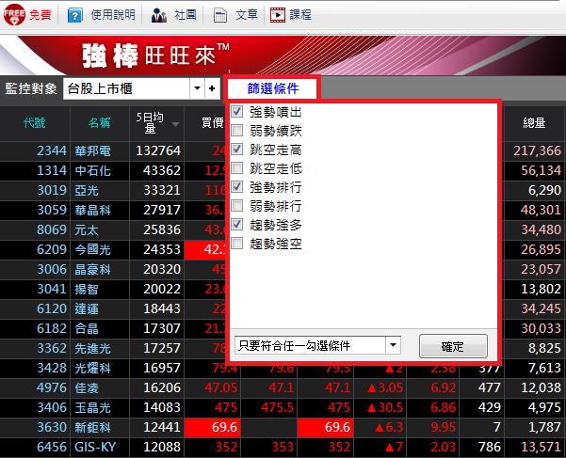Click the plus button beside 監控對象 dropdown
Image resolution: width=566 pixels, height=458 pixels.
click(212, 88)
